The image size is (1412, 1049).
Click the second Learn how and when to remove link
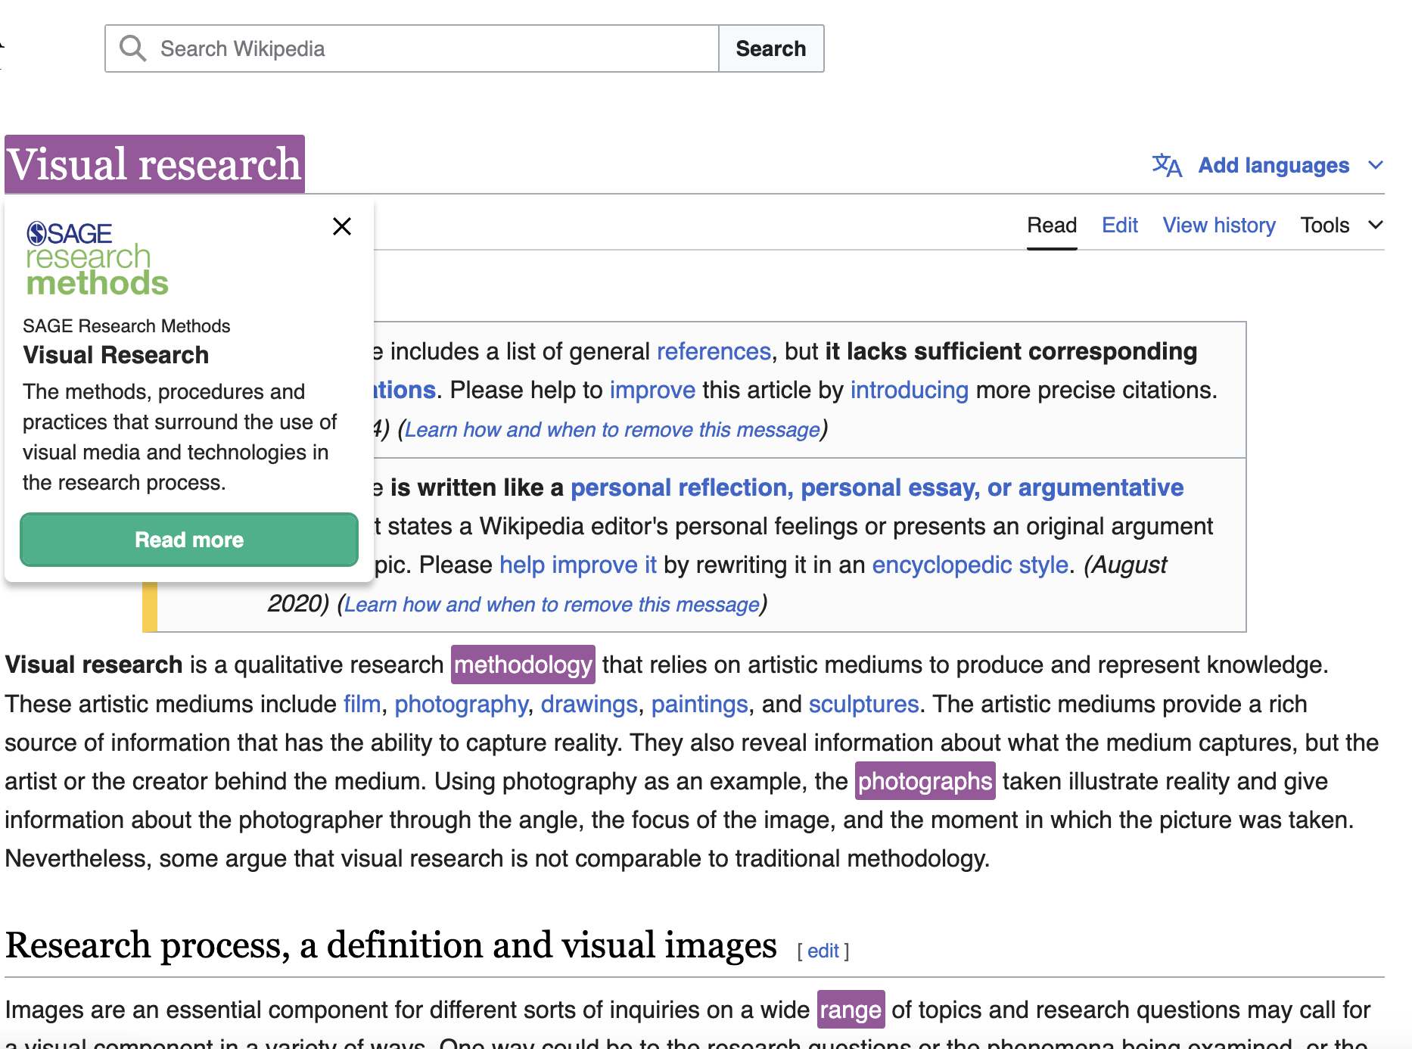(552, 604)
